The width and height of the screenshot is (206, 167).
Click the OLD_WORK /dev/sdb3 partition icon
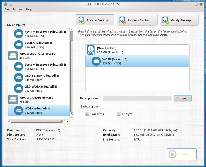tap(19, 89)
